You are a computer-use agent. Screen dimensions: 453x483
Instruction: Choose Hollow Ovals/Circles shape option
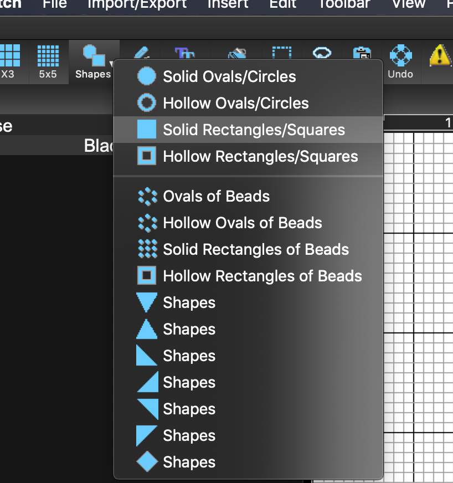click(235, 103)
